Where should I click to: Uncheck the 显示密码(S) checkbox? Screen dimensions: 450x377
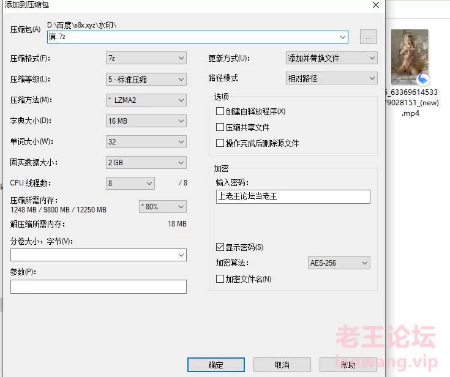coord(220,247)
